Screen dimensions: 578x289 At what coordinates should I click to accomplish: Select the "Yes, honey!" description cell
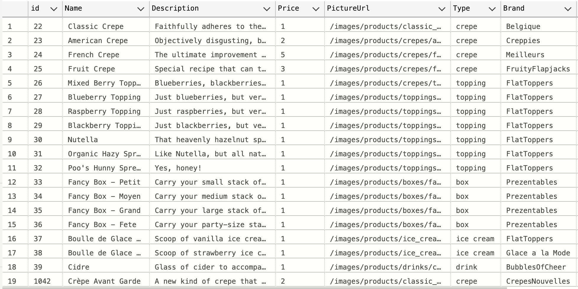coord(178,168)
